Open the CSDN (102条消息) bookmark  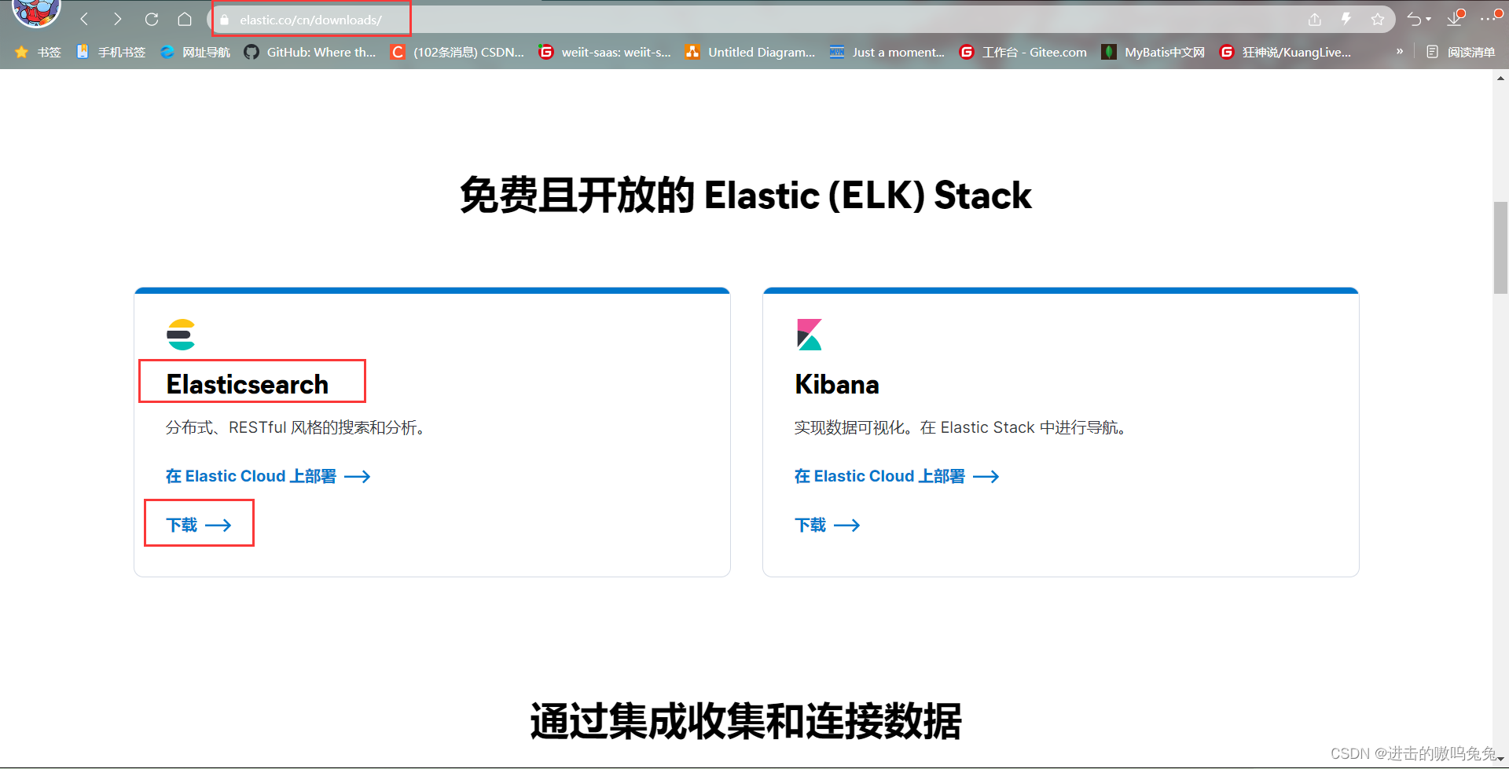pyautogui.click(x=457, y=52)
